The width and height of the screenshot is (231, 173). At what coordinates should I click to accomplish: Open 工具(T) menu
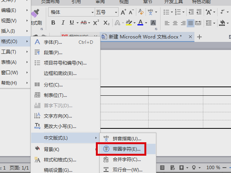tap(15, 52)
